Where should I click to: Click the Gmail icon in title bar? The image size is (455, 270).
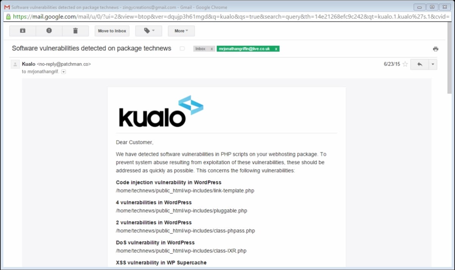(7, 7)
